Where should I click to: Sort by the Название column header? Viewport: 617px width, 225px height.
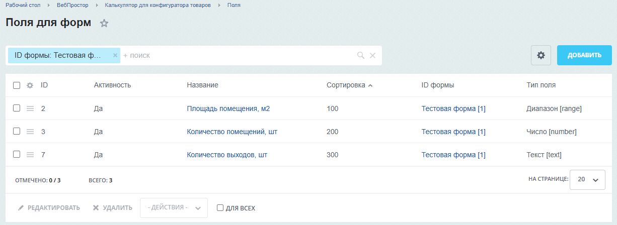[x=202, y=85]
